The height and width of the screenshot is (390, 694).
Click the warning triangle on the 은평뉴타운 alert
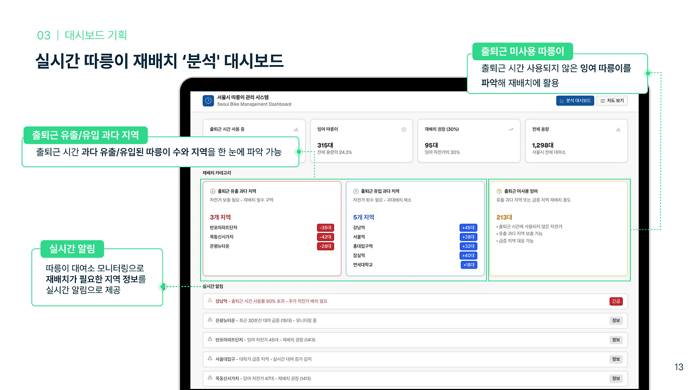coord(209,319)
